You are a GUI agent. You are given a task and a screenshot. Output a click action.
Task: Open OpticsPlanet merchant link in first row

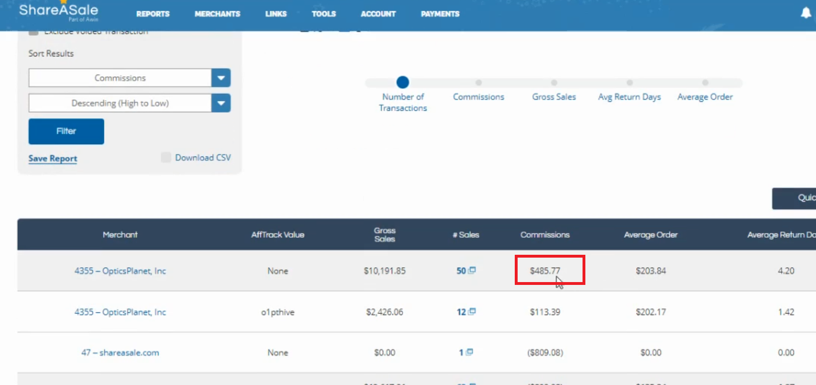(x=120, y=271)
